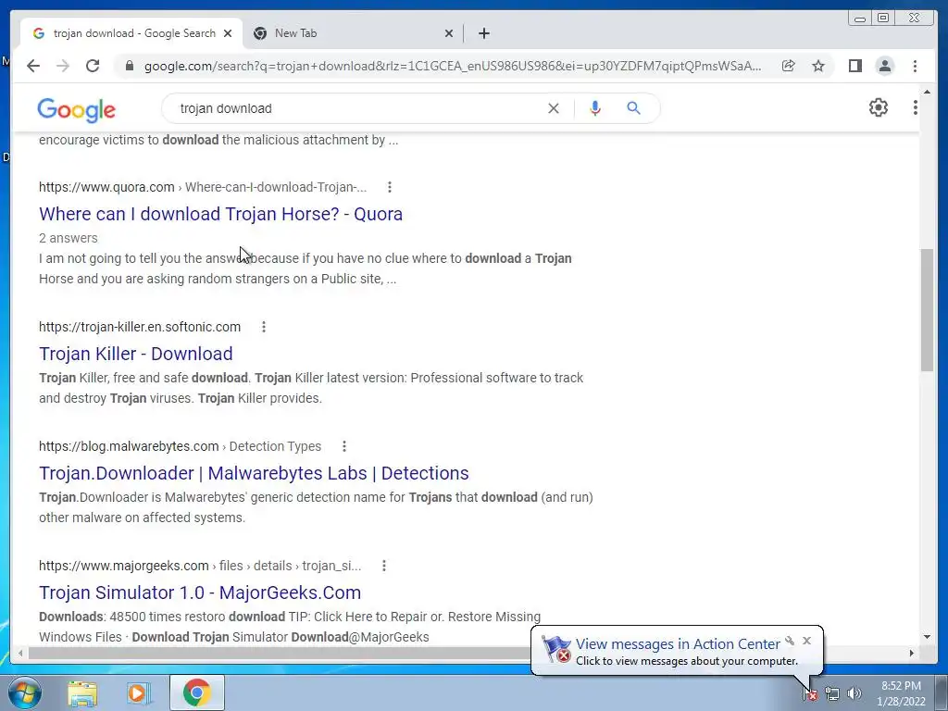
Task: Close the trojan download tab
Action: coord(228,33)
